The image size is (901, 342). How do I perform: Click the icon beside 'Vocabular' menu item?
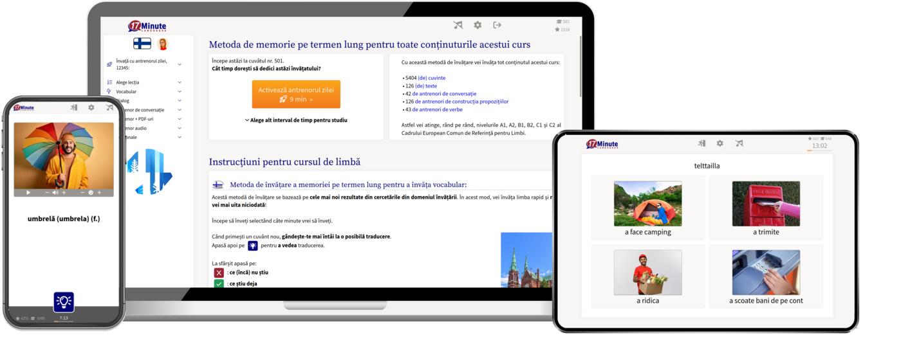pos(109,91)
